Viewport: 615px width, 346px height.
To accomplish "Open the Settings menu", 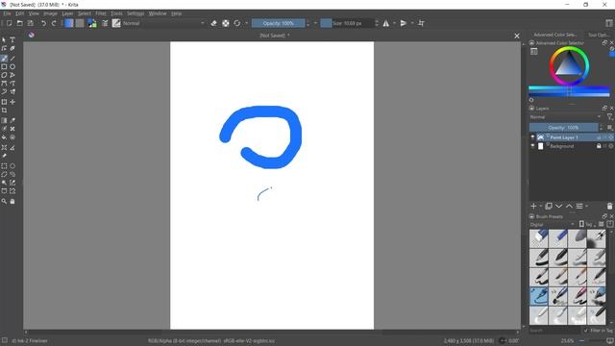I will click(135, 13).
